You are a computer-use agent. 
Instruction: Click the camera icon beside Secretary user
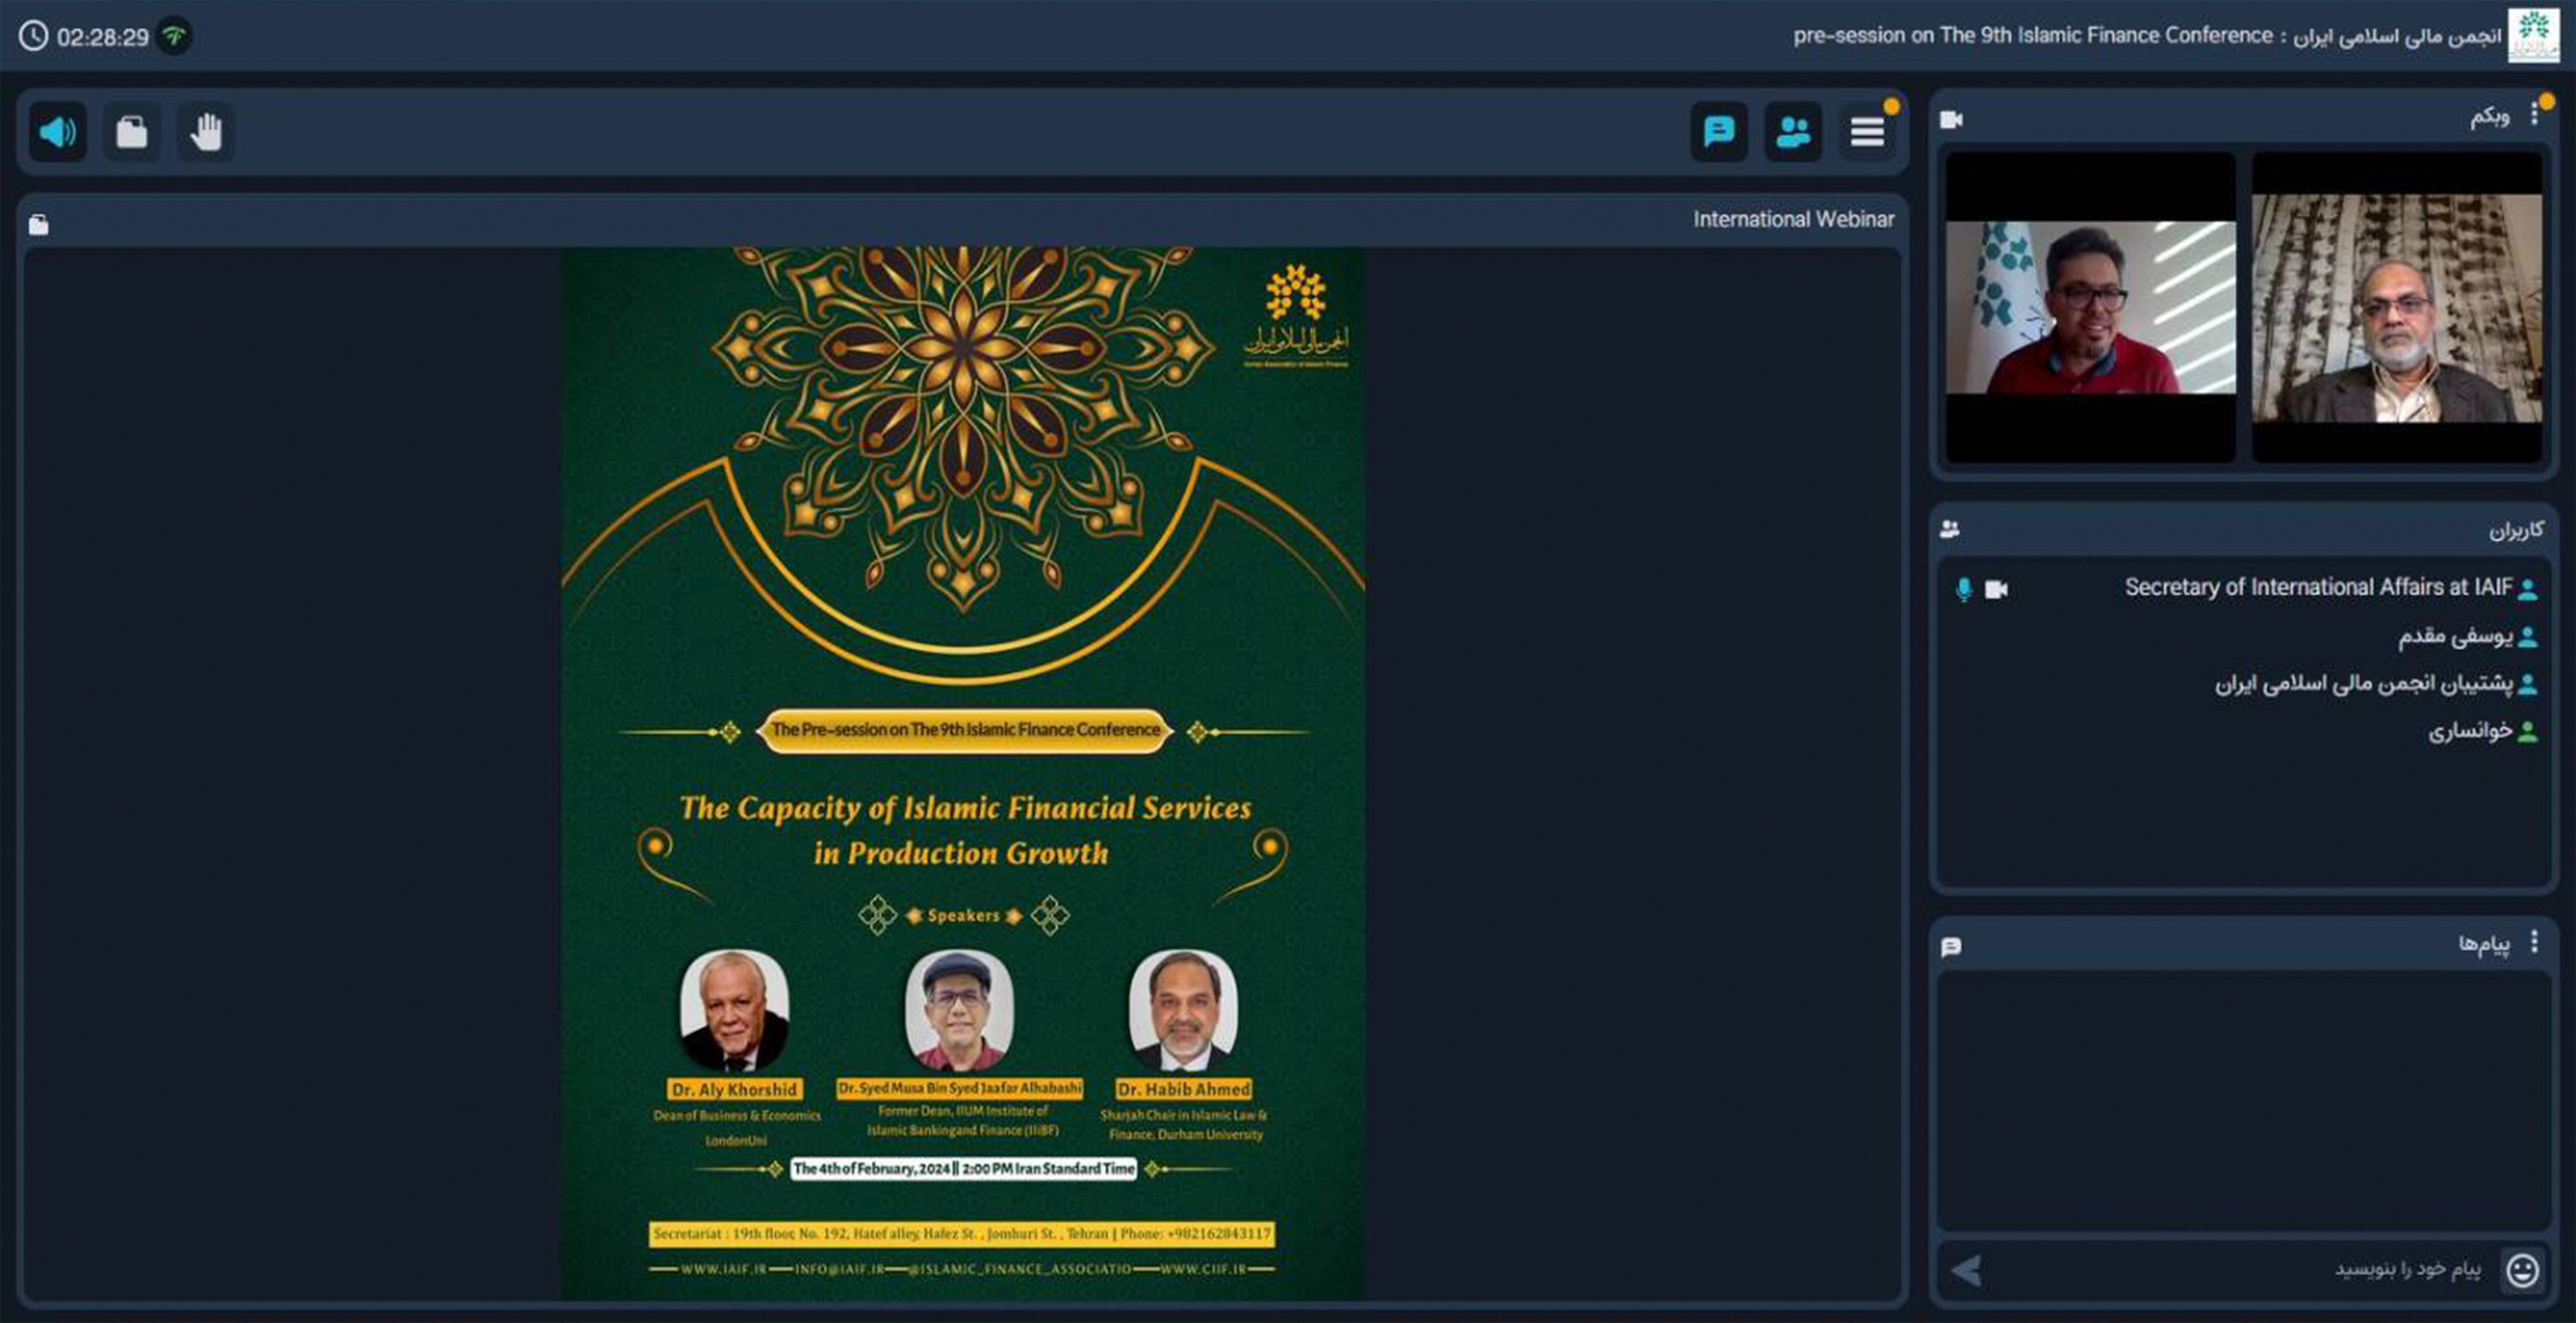coord(1996,589)
